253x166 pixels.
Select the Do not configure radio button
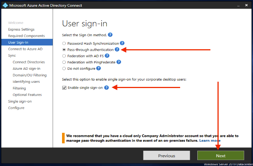pos(64,68)
